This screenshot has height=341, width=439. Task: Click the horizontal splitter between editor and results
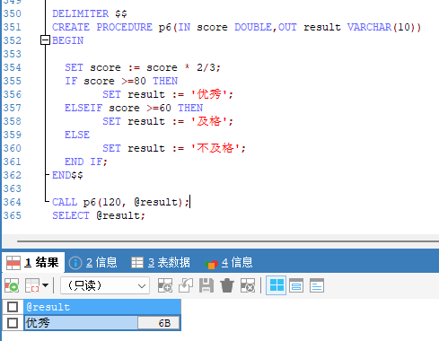coord(227,240)
